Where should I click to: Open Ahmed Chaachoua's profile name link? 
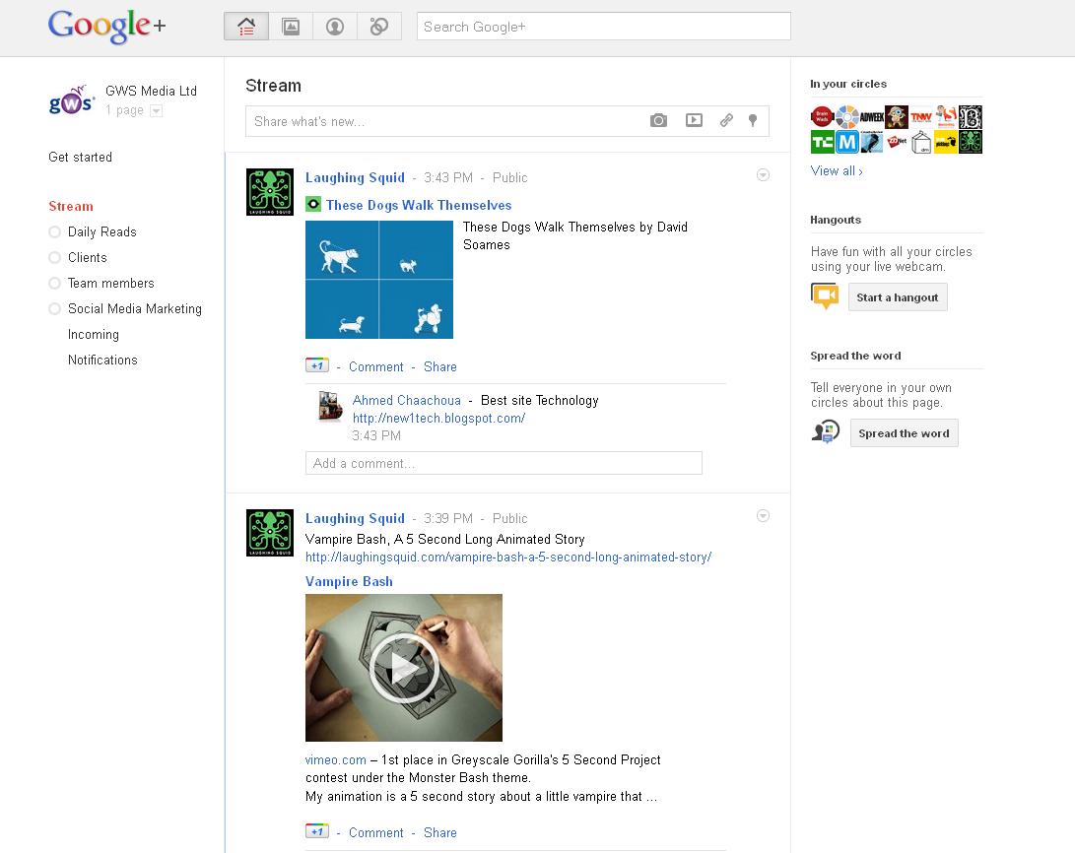[407, 400]
